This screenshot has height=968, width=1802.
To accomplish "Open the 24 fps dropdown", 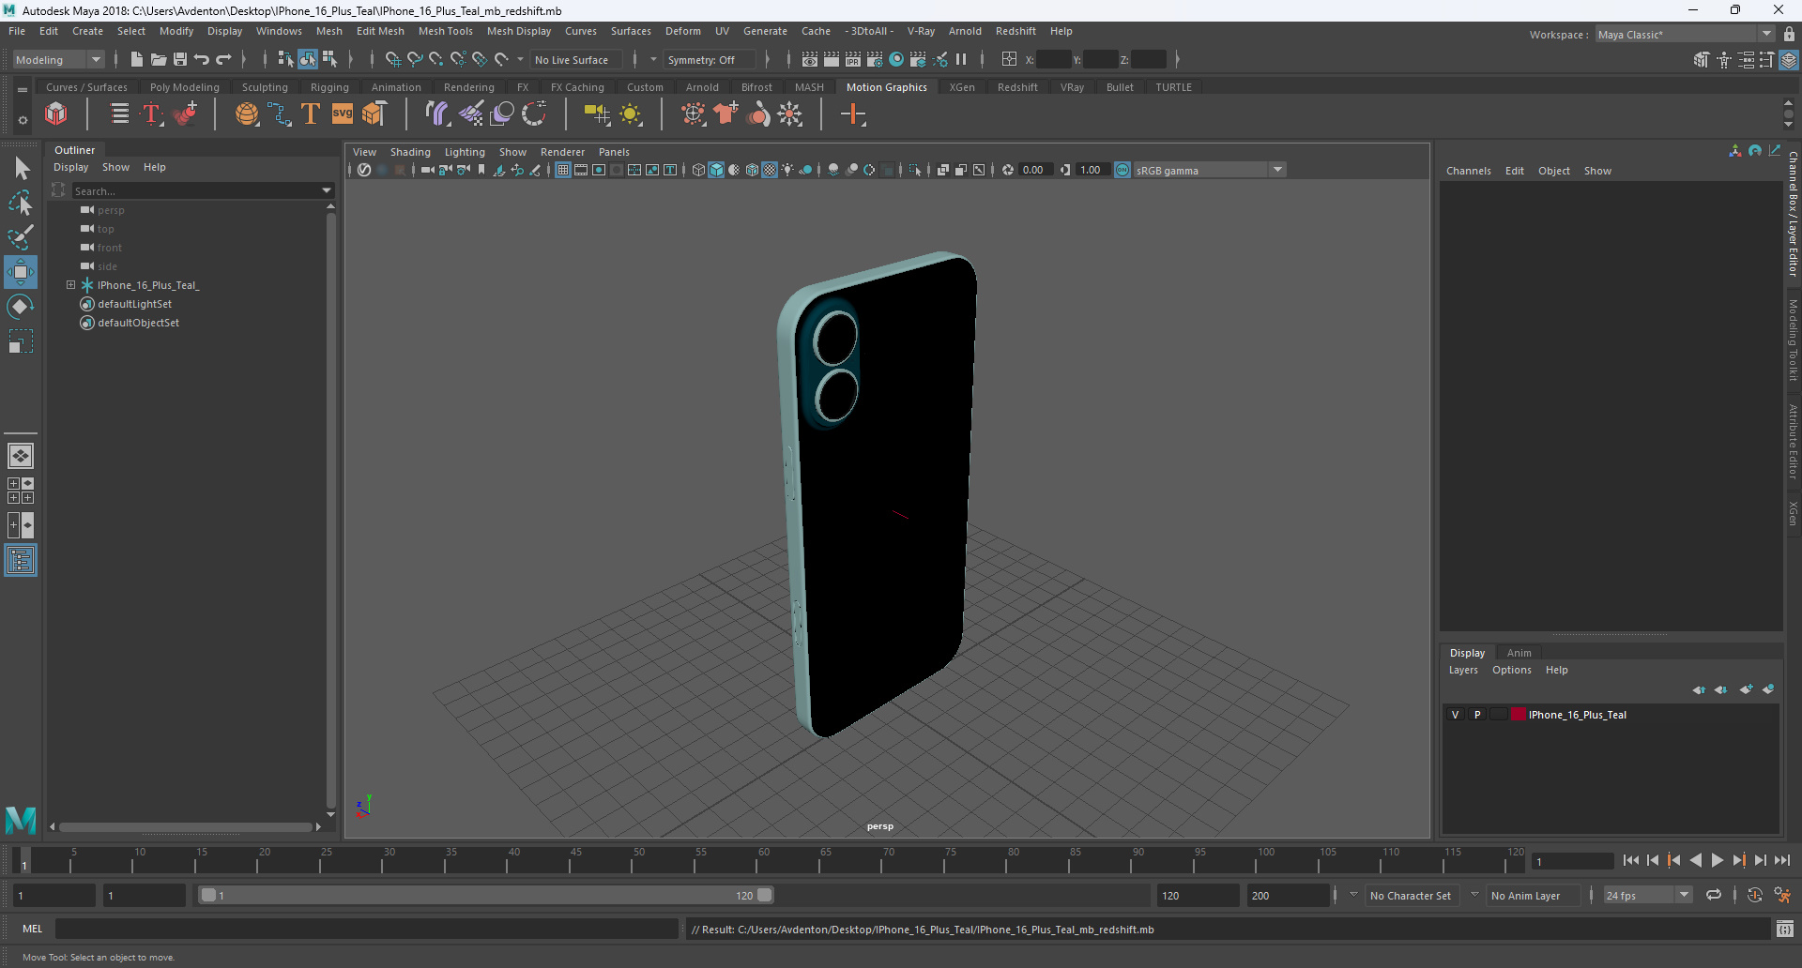I will click(x=1648, y=896).
